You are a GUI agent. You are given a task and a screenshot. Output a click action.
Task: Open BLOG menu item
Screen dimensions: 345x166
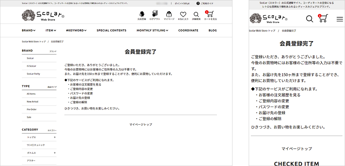213,30
